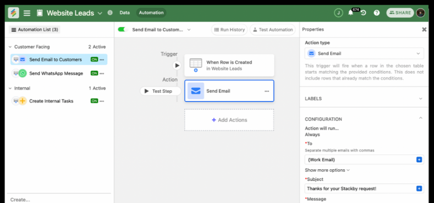434x203 pixels.
Task: Toggle ON badge for Send WhatsApp Message
Action: (94, 73)
